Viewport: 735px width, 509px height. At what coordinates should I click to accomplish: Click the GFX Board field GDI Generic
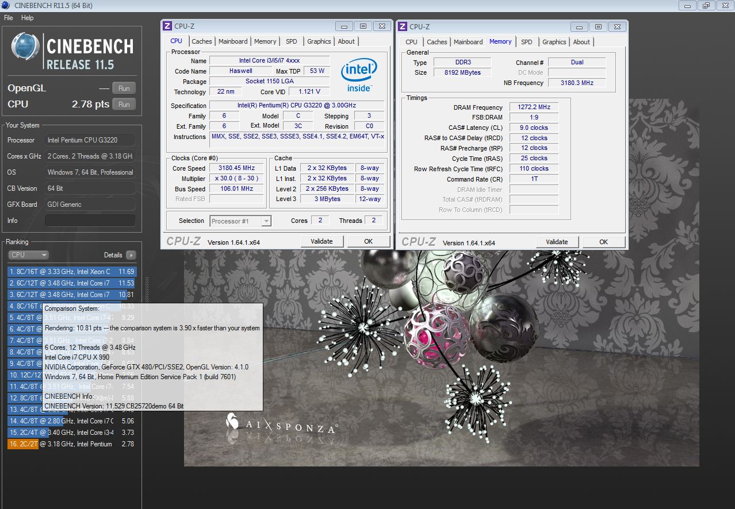(90, 205)
